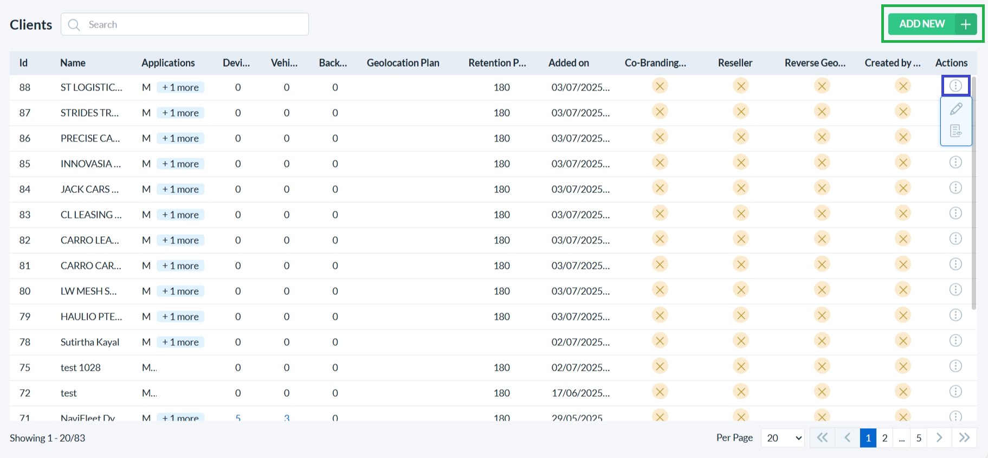The height and width of the screenshot is (458, 988).
Task: Click Reseller status icon for client 87
Action: coord(741,112)
